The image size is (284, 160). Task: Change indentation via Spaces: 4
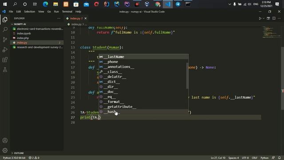pos(233,158)
